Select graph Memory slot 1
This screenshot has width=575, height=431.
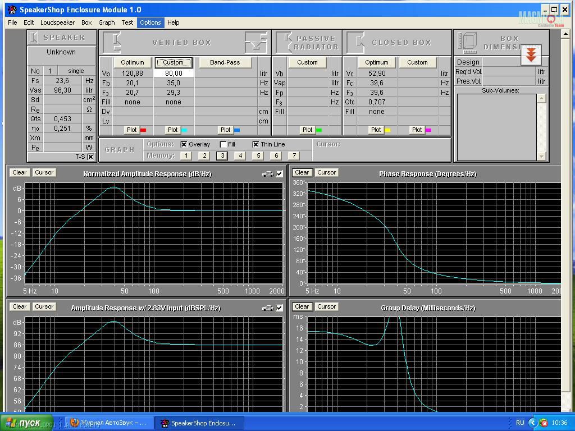point(186,156)
